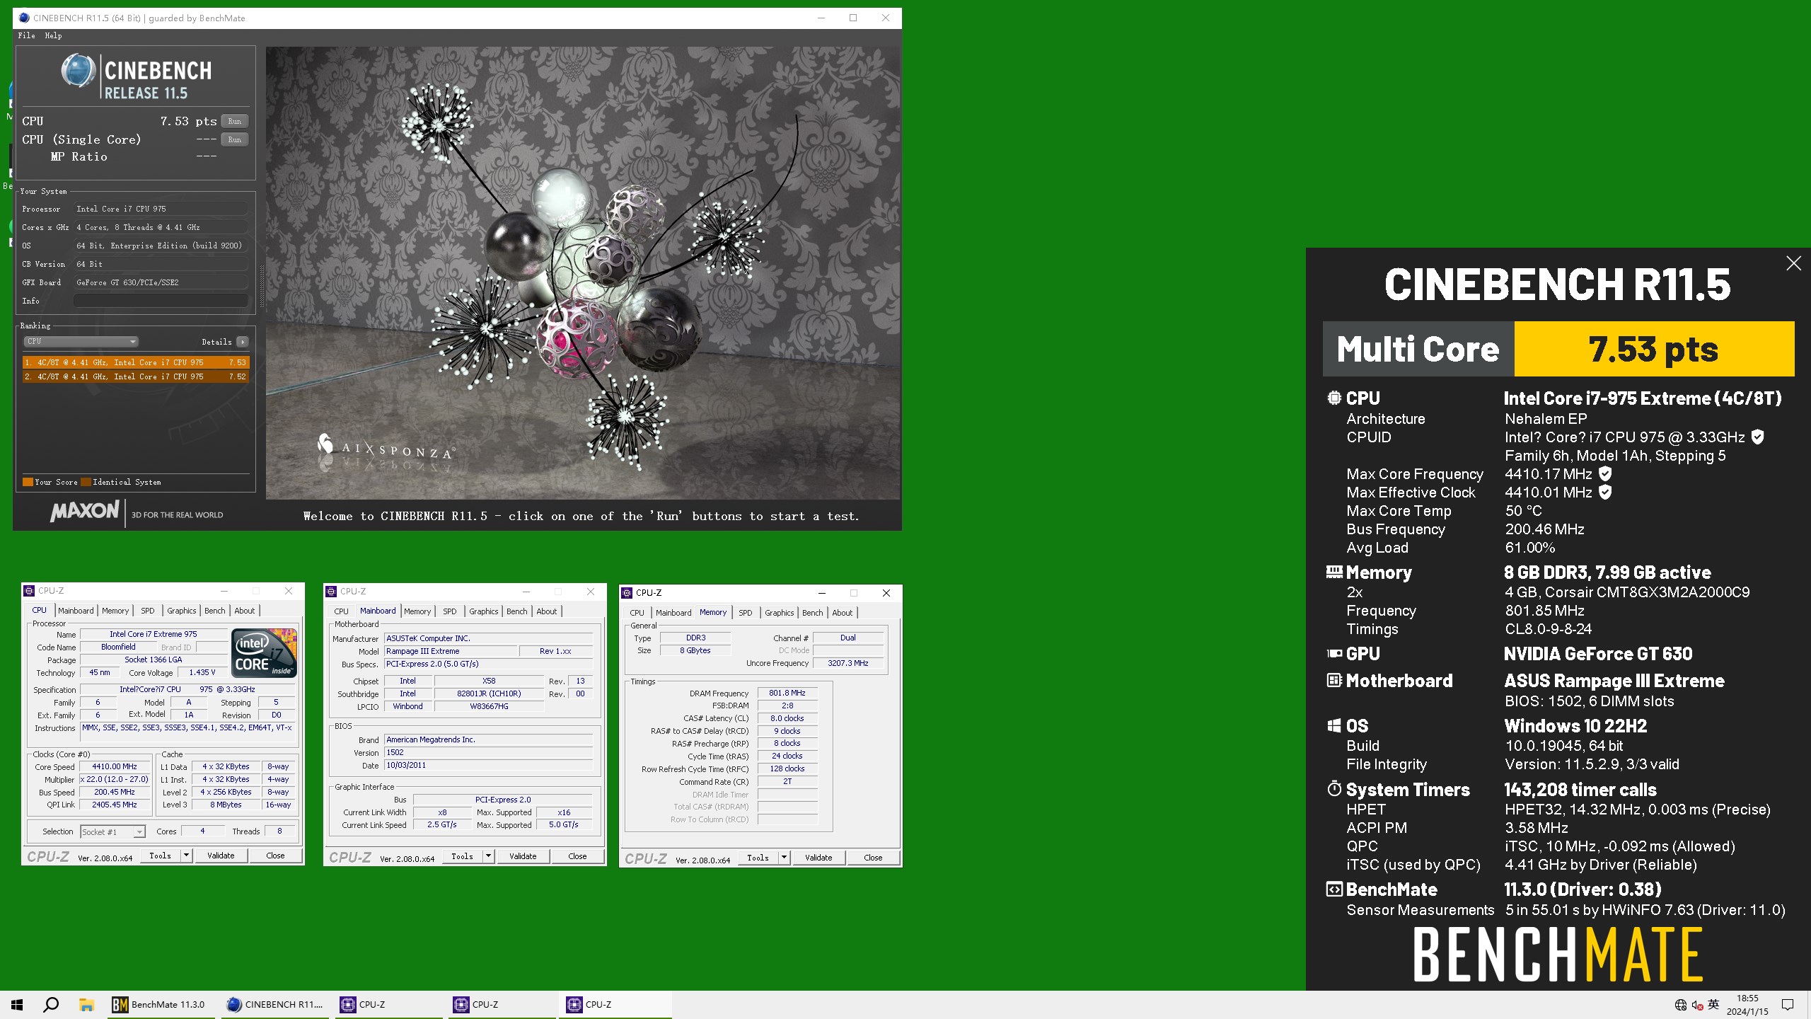Select ranking entry scoring 7.52
Image resolution: width=1811 pixels, height=1019 pixels.
(135, 376)
